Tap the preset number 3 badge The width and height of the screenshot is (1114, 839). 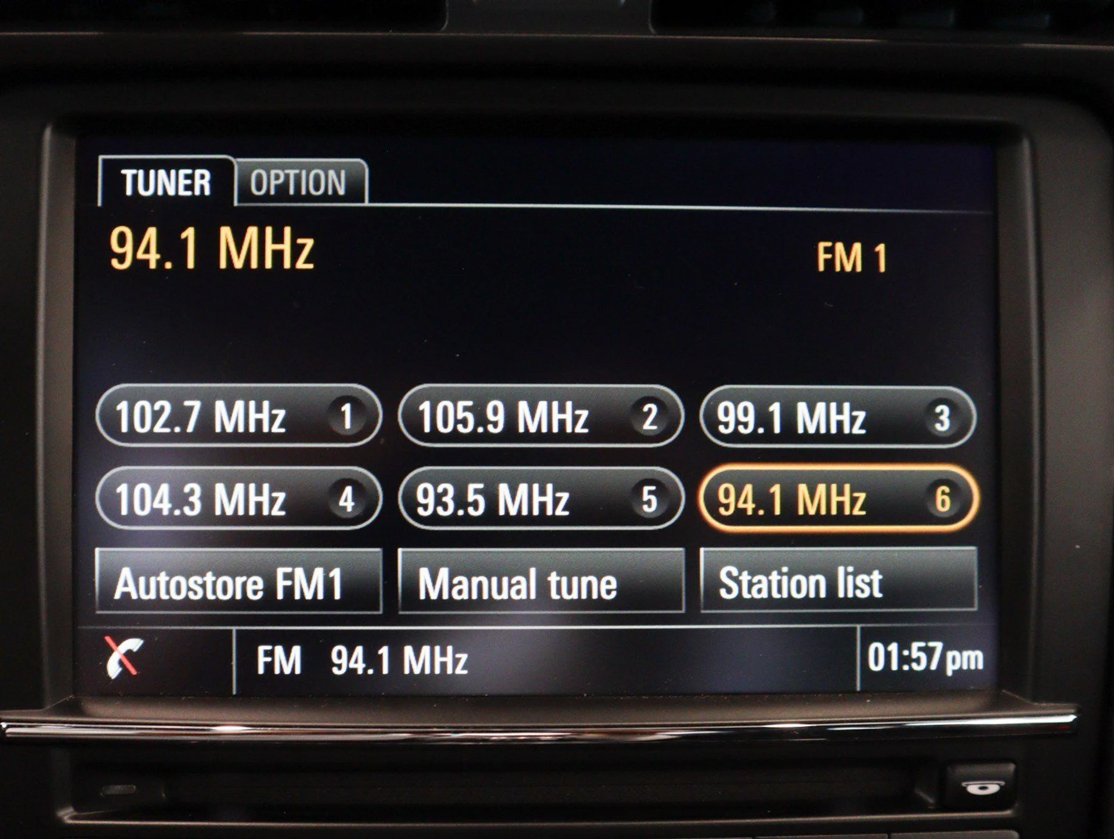(942, 418)
